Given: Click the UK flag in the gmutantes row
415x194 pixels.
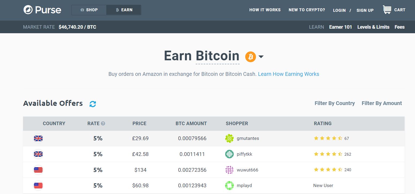Looking at the screenshot, I should pyautogui.click(x=38, y=139).
